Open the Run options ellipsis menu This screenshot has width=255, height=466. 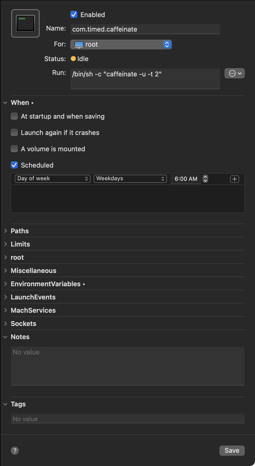(x=234, y=74)
